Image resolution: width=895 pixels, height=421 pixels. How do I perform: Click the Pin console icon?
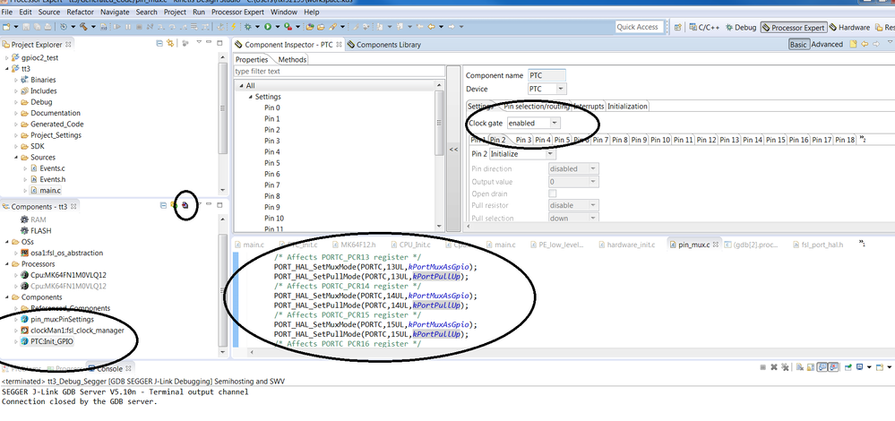pyautogui.click(x=848, y=366)
